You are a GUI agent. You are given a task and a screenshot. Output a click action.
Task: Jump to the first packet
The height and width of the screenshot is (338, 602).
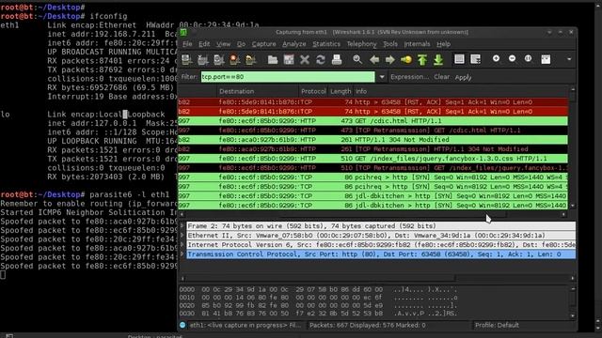tap(422, 59)
